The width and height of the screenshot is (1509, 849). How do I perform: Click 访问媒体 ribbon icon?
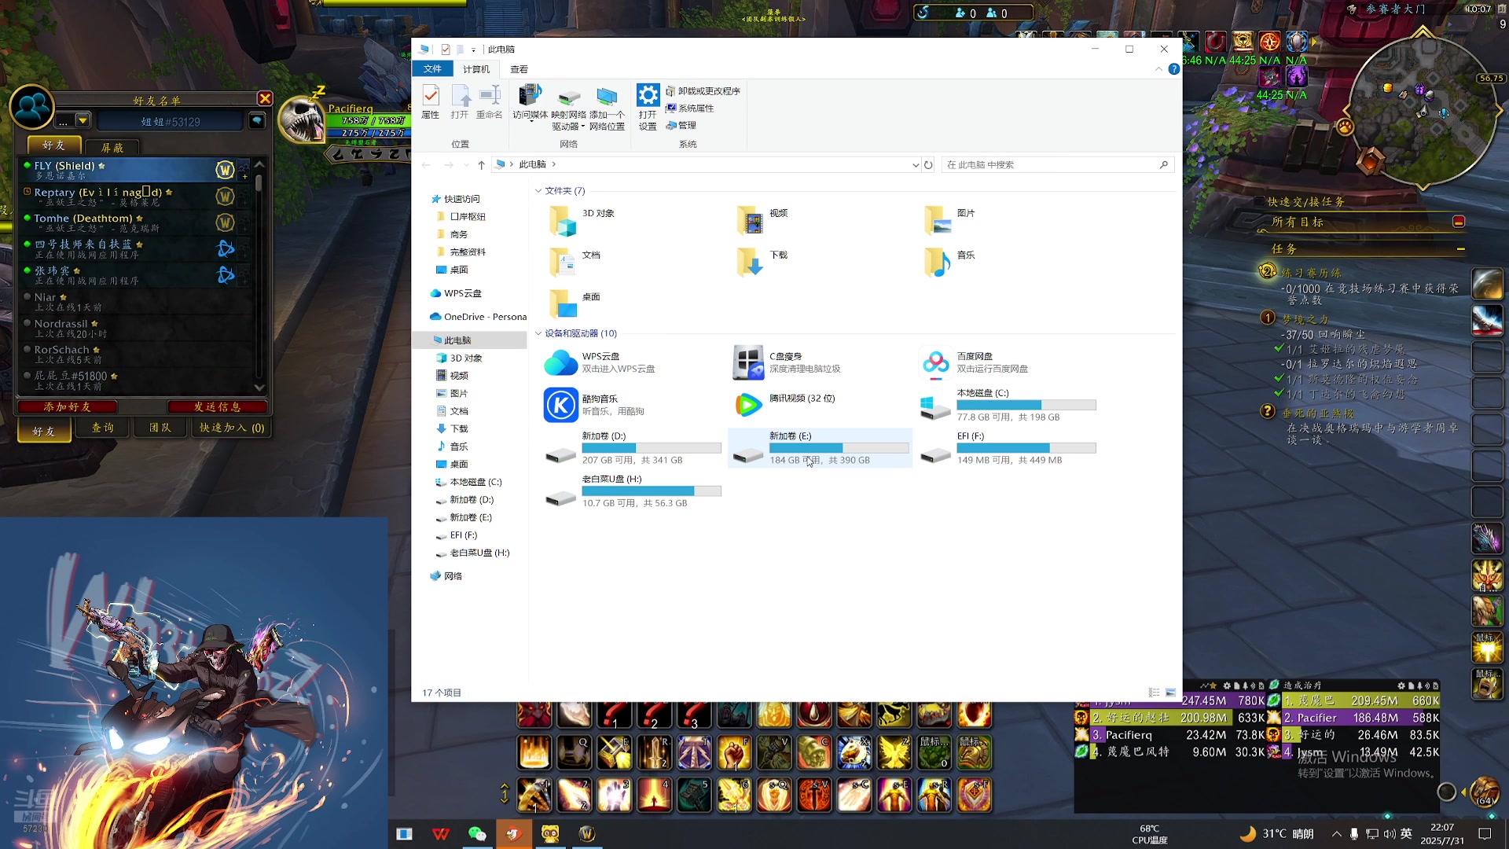tap(530, 102)
